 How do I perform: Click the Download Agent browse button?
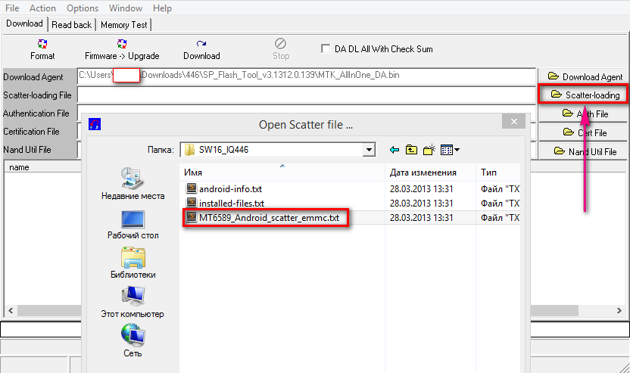(583, 76)
